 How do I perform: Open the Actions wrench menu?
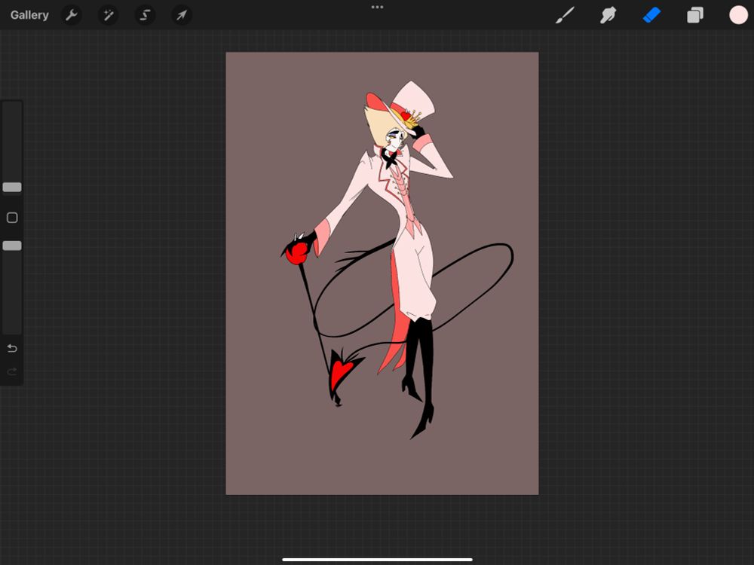71,15
